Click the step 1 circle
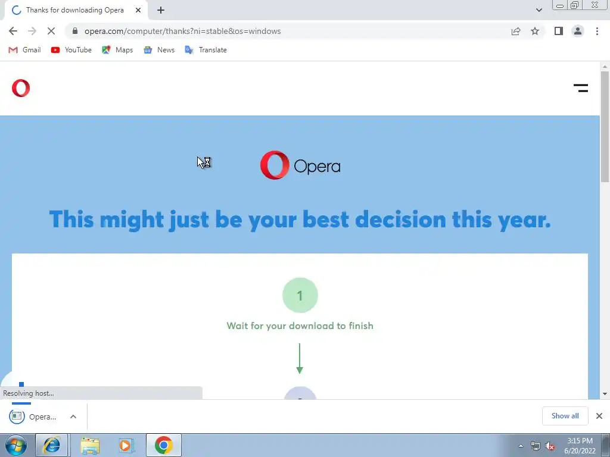Viewport: 610px width, 457px height. click(300, 295)
